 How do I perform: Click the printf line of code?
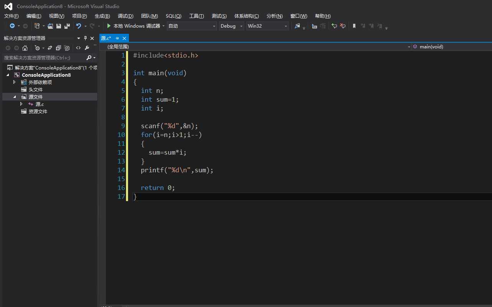click(x=177, y=170)
